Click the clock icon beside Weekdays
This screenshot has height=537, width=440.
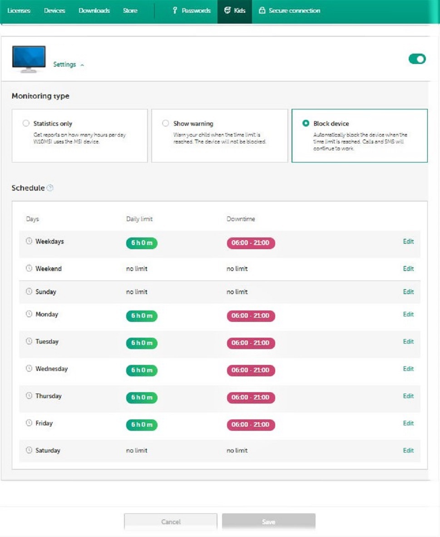pos(29,241)
